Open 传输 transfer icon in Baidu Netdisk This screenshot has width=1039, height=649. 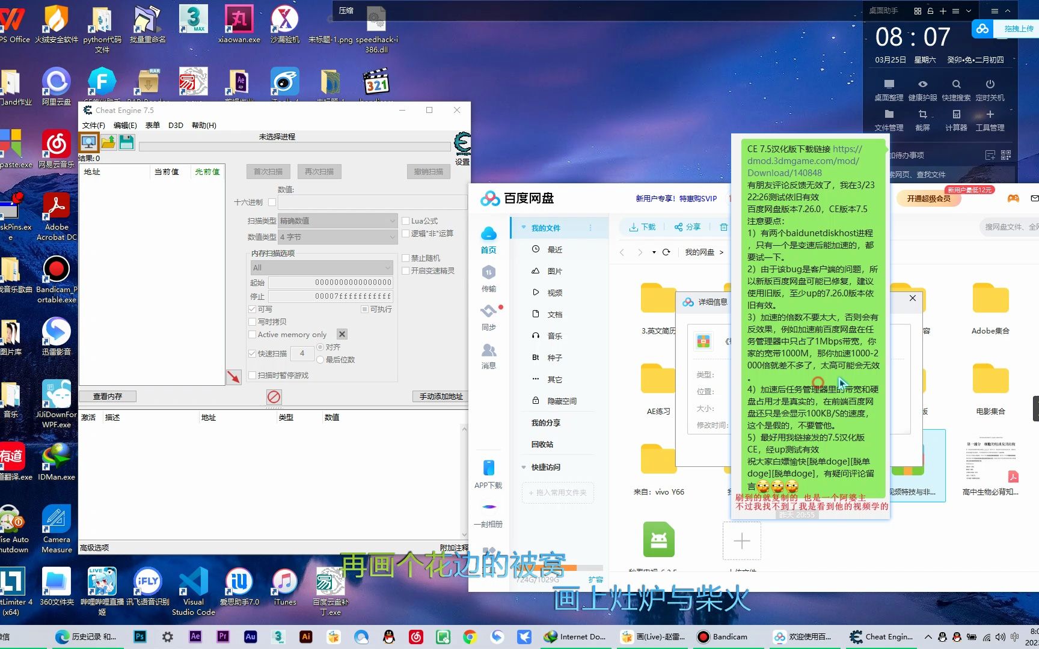(489, 279)
